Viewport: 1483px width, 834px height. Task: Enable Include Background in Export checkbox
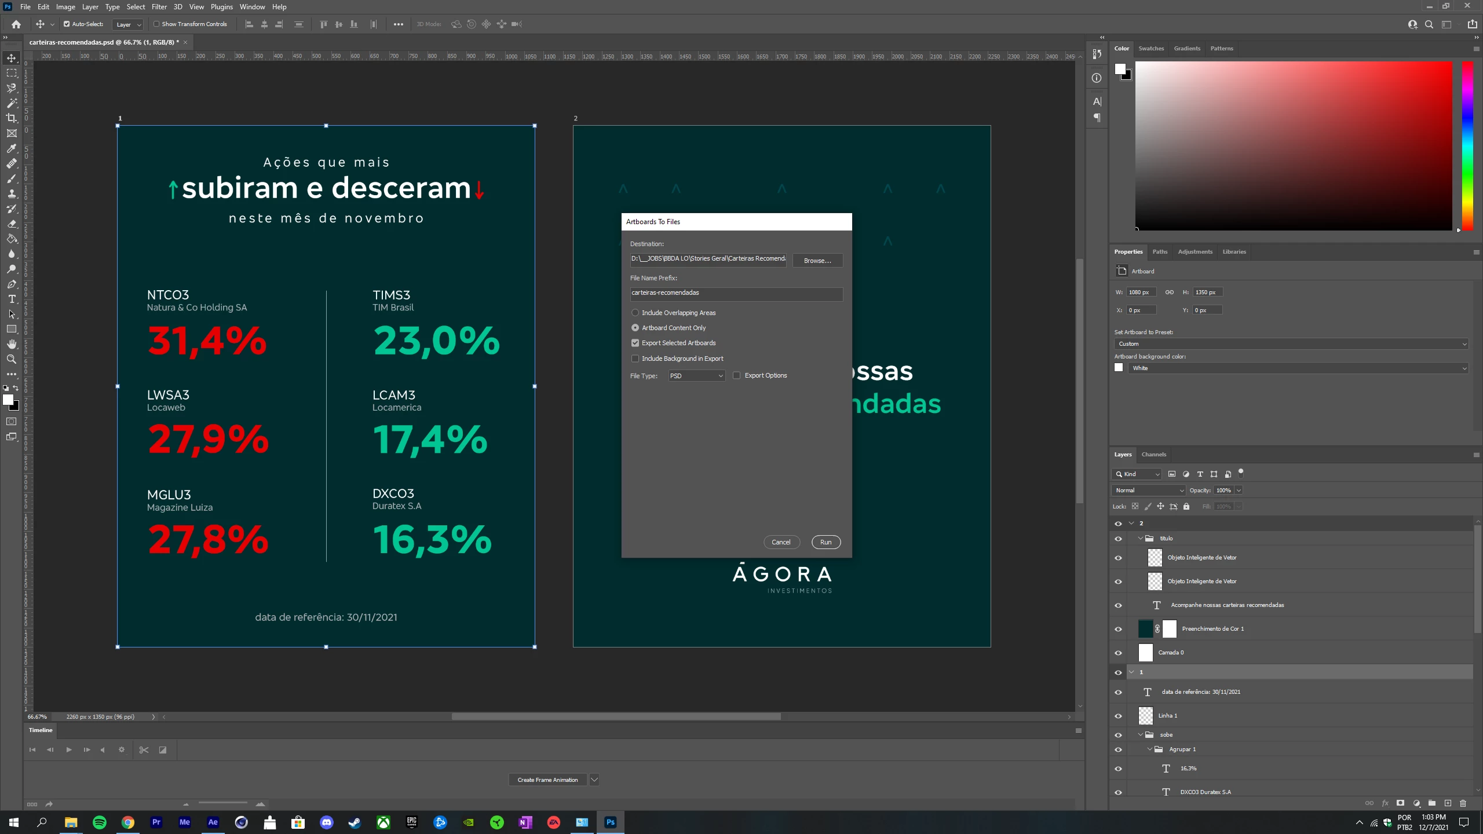[635, 359]
